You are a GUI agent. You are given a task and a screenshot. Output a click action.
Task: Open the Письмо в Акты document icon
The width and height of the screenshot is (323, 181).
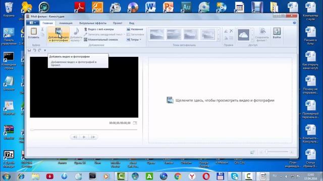pos(310,36)
